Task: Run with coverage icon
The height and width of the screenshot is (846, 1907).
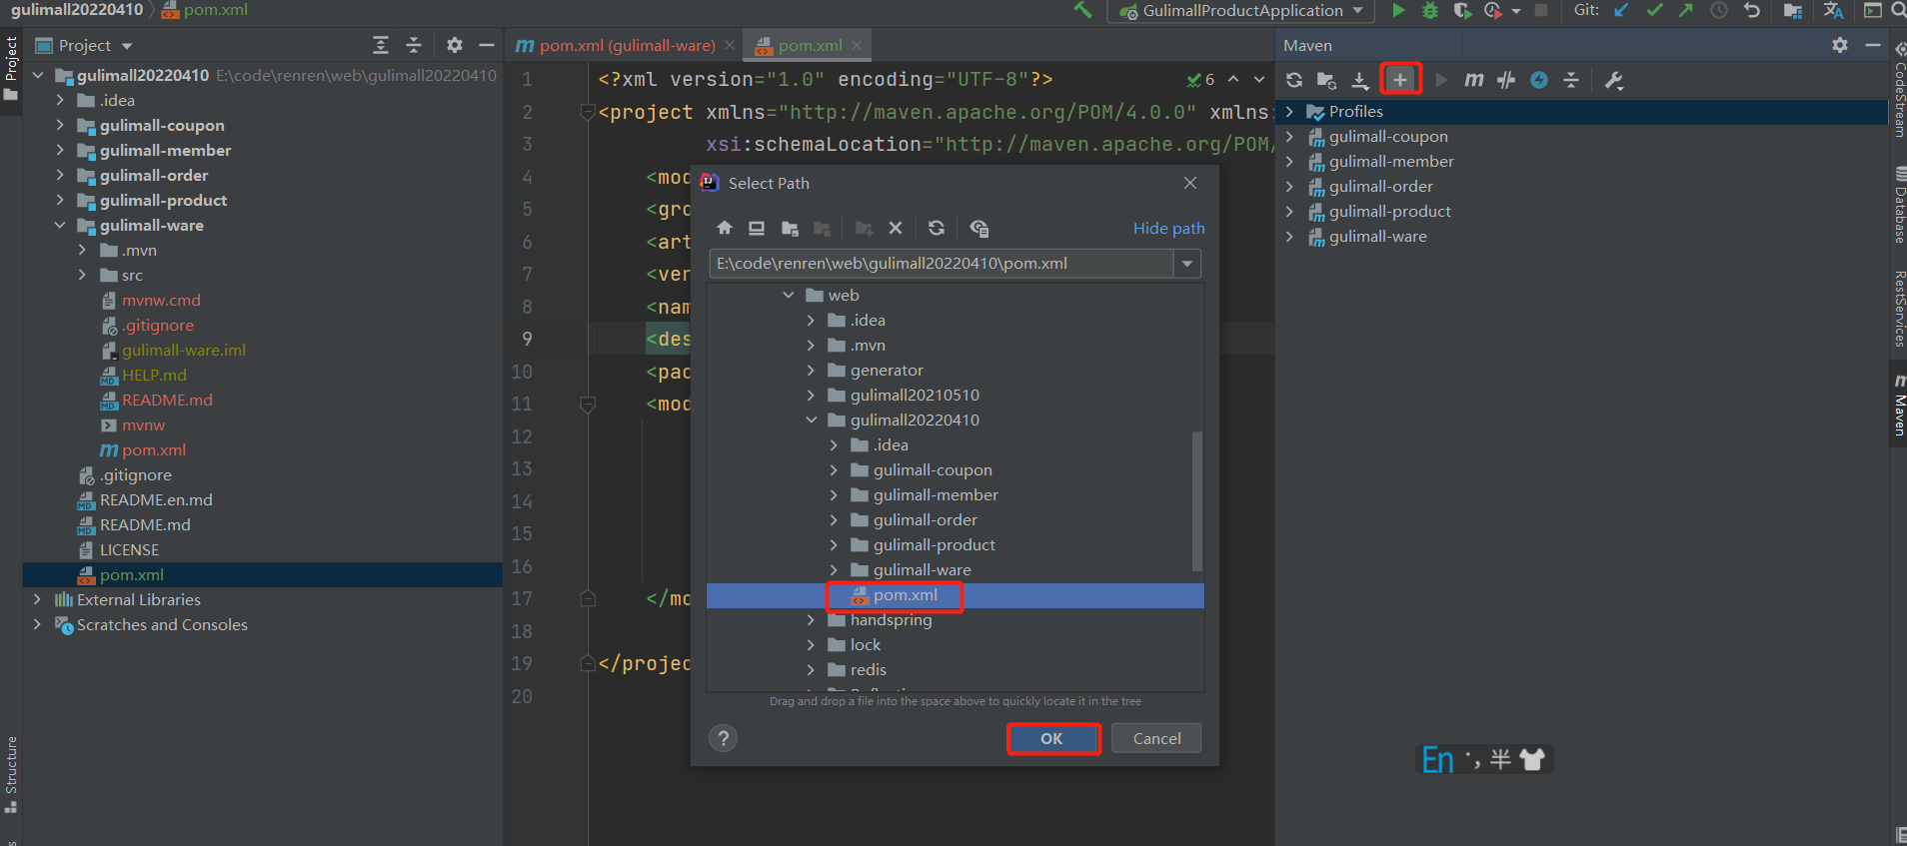Action: 1462,10
